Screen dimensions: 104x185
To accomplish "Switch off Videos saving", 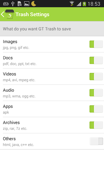I will click(x=96, y=76).
